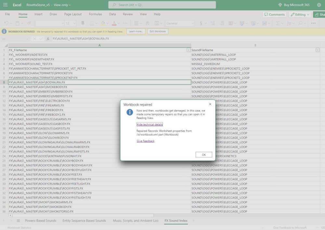Close the Workbook repaired dialog with X

click(210, 104)
